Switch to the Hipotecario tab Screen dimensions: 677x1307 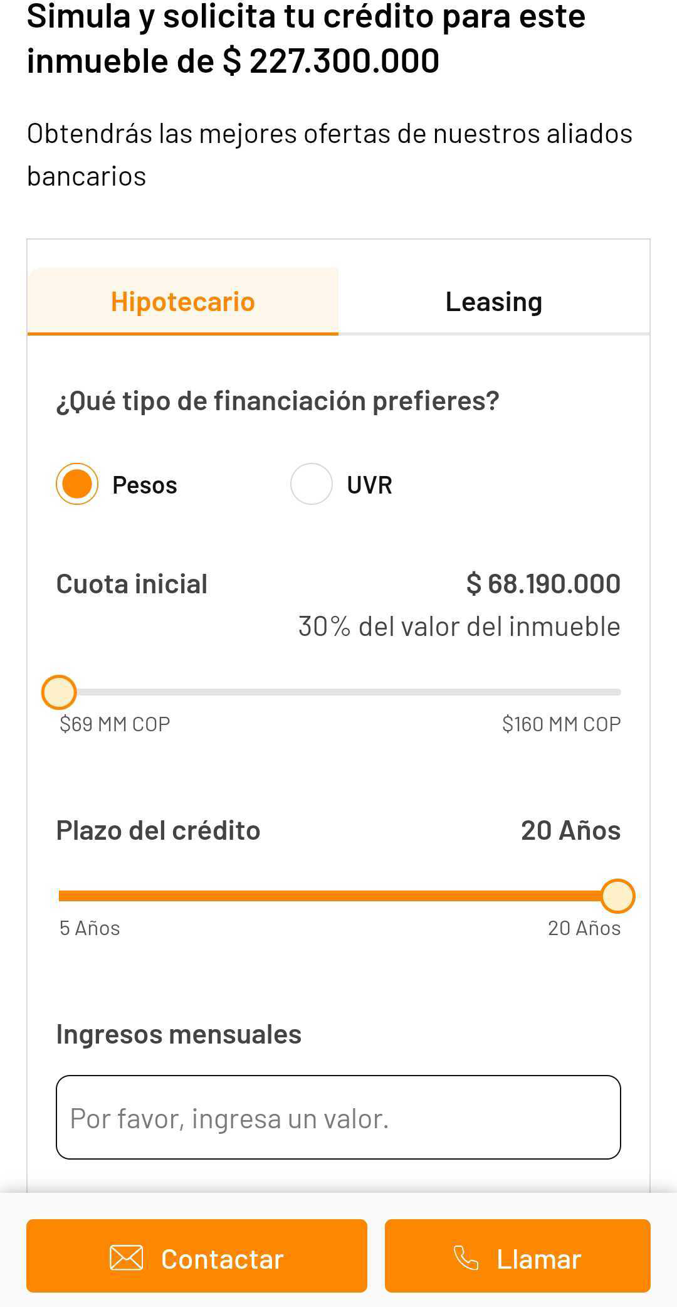[183, 302]
